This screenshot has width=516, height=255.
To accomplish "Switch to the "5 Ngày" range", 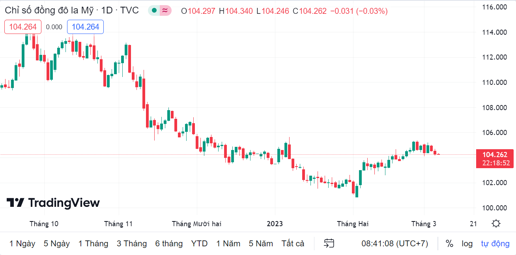I will click(57, 244).
